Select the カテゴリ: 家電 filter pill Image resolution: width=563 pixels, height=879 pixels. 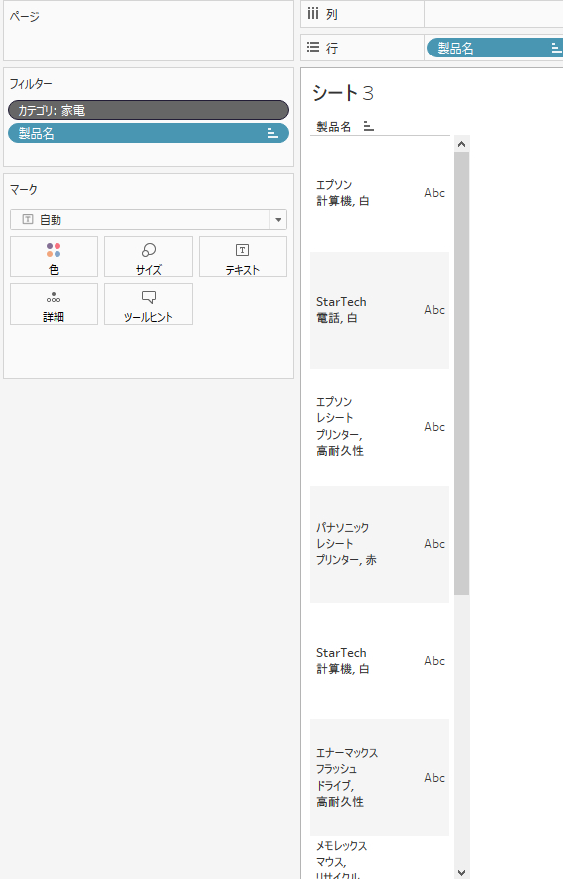tap(149, 110)
